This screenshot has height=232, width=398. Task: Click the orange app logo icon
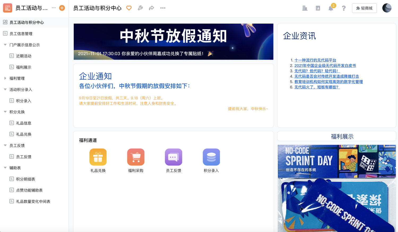click(7, 8)
